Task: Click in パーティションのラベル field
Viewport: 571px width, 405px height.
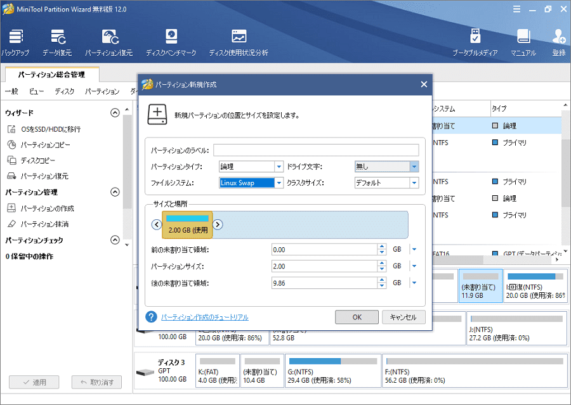Action: (x=316, y=150)
